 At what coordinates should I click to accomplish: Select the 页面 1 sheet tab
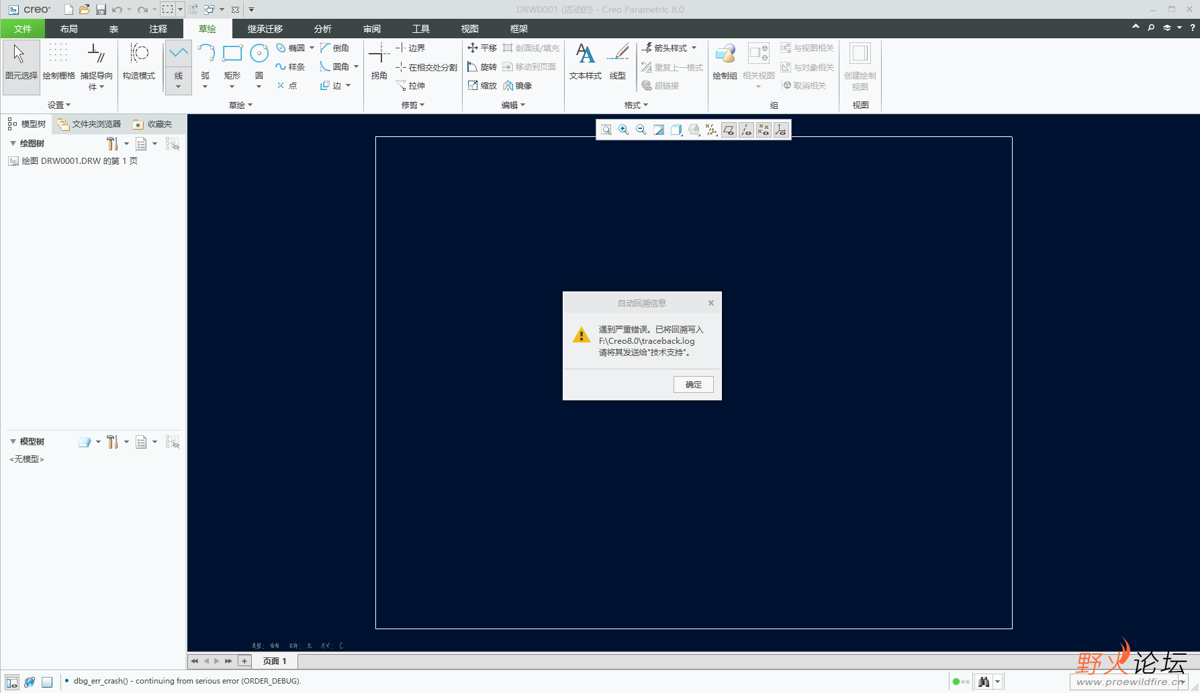[275, 661]
